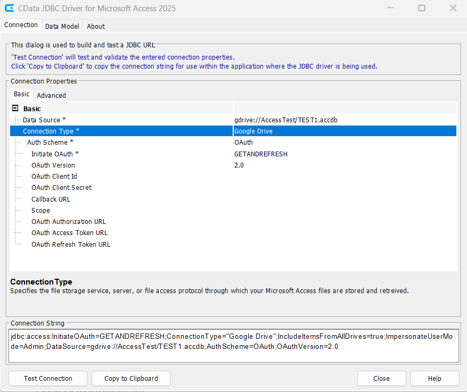Viewport: 467px width, 392px height.
Task: Maximize the JDBC Driver window
Action: [422, 9]
